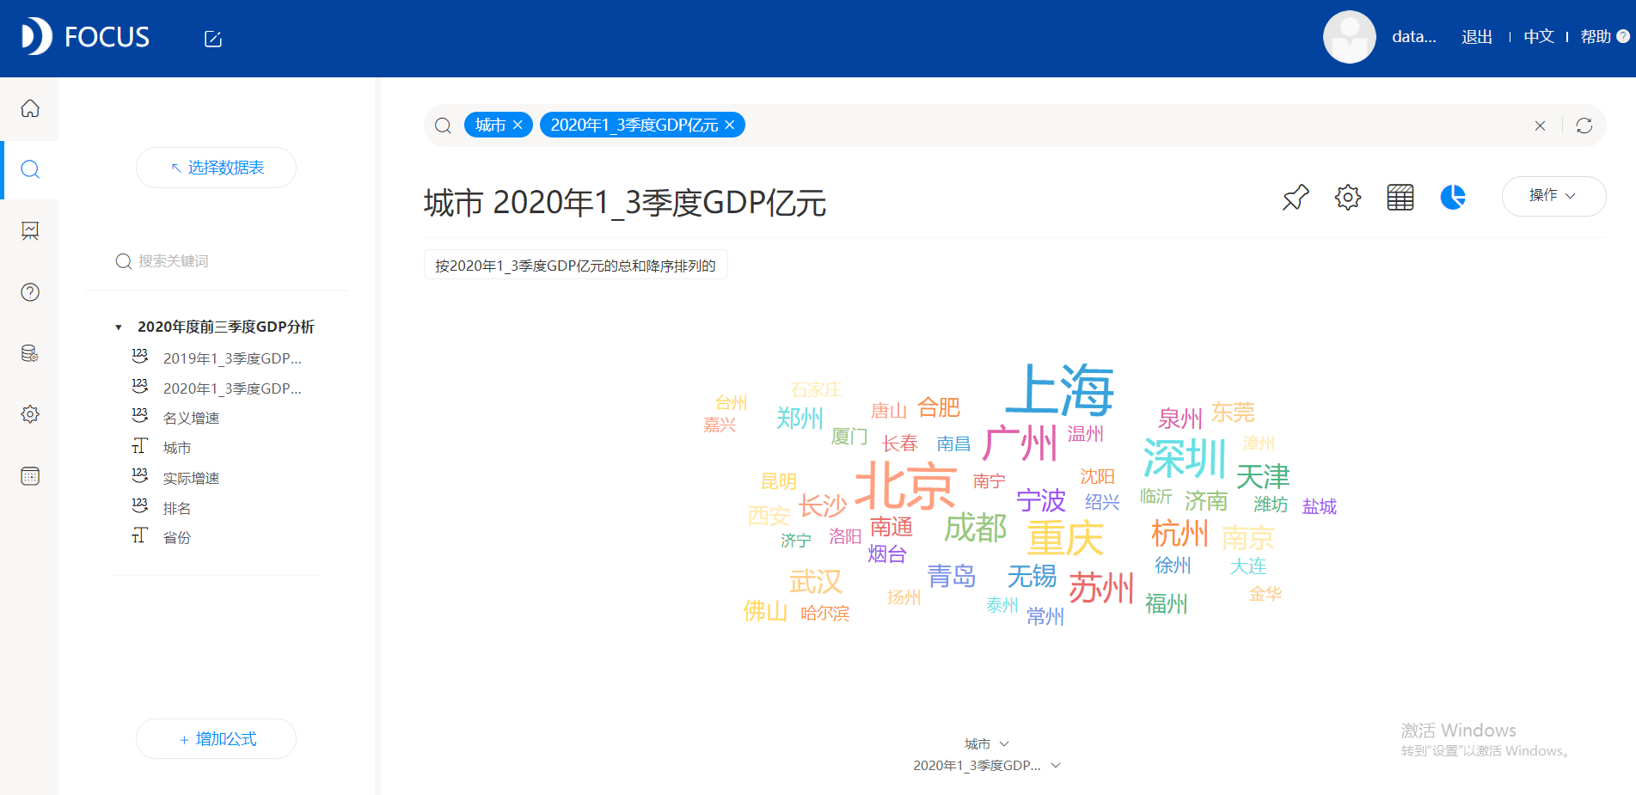Image resolution: width=1636 pixels, height=795 pixels.
Task: Click the word 成都 in the word cloud
Action: 975,528
